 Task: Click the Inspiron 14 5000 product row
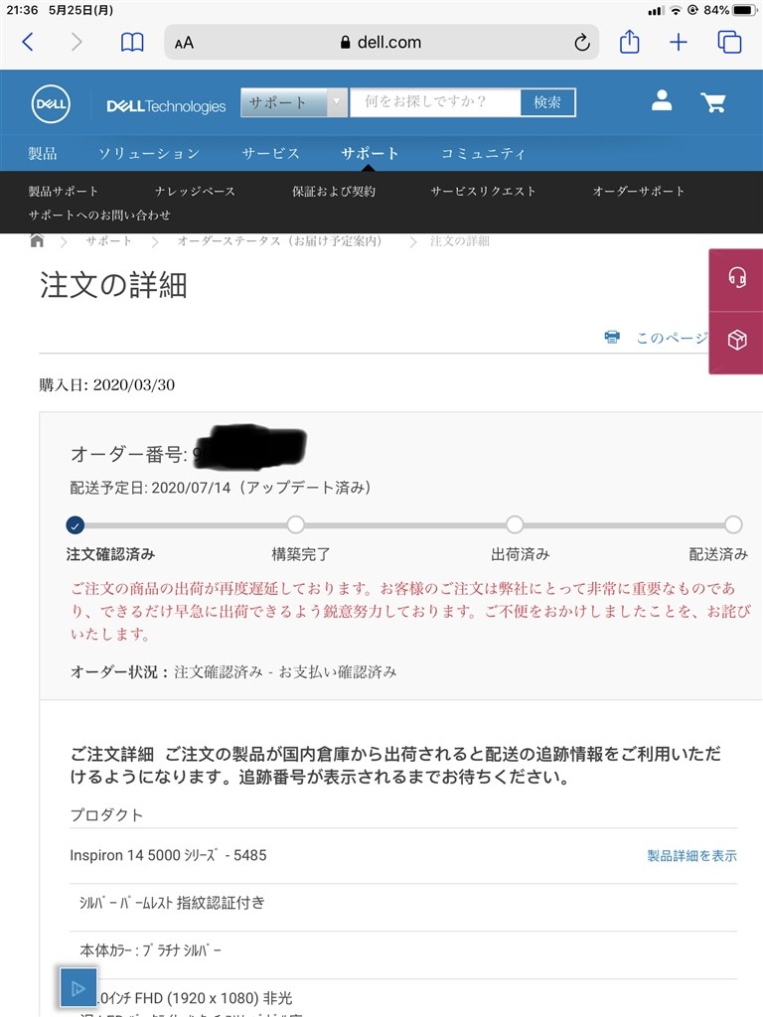coord(403,855)
